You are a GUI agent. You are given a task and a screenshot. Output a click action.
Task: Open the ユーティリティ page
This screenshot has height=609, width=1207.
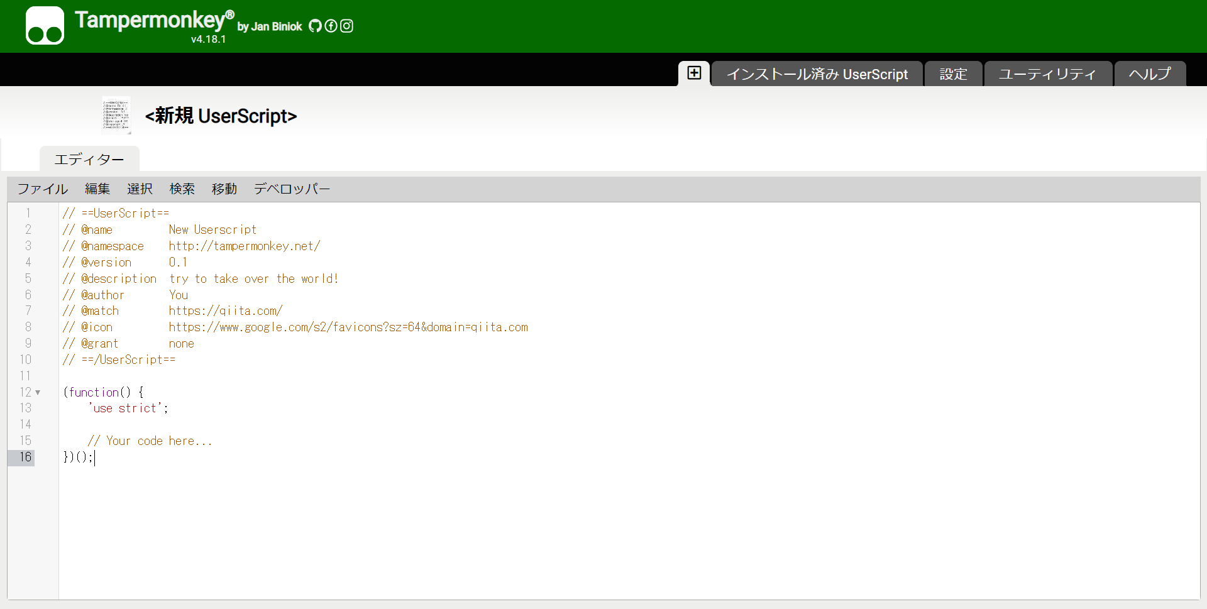tap(1047, 74)
